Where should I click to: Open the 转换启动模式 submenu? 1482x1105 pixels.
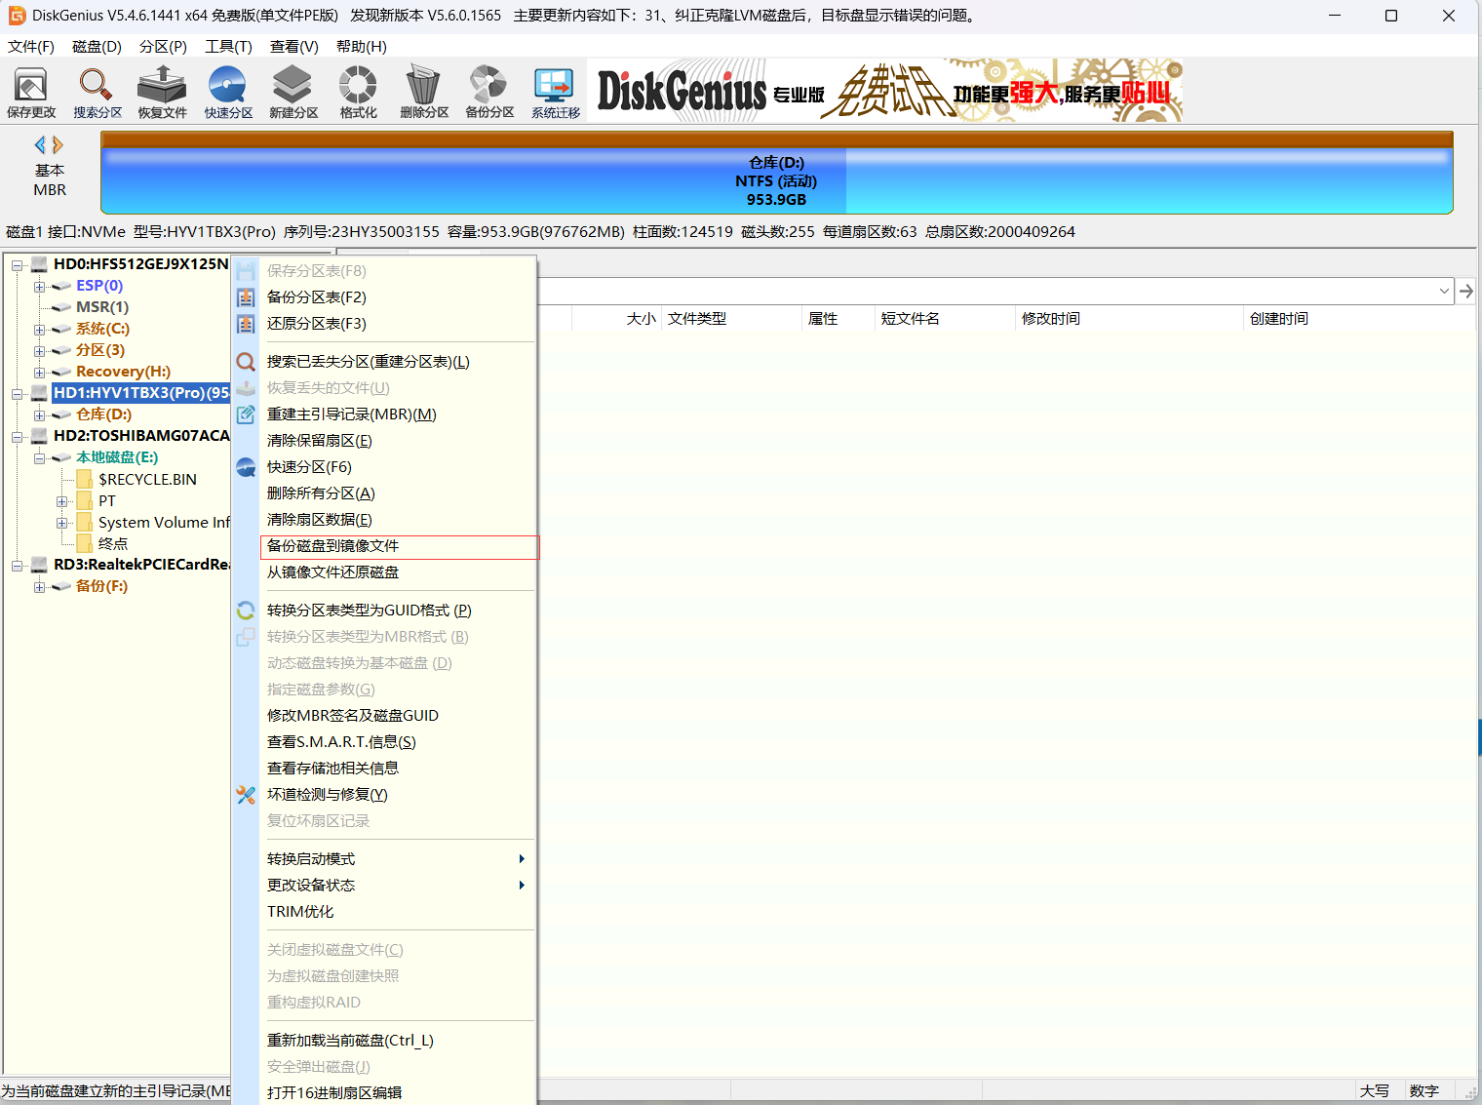click(399, 859)
